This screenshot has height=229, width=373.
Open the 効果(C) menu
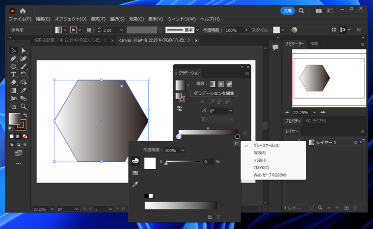(x=136, y=19)
